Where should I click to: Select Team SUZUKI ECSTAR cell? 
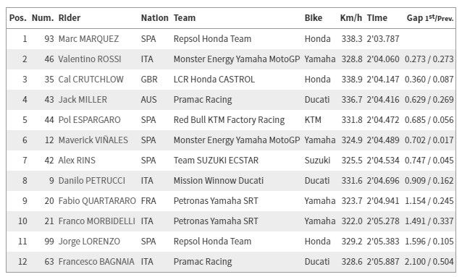tap(216, 161)
